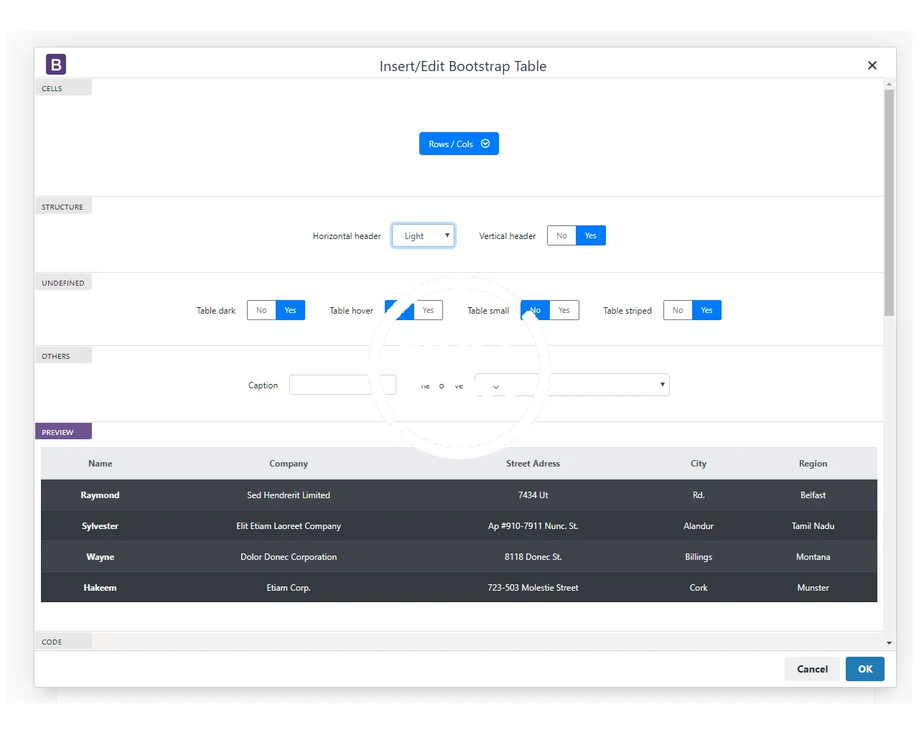Select the STRUCTURE section label

63,207
